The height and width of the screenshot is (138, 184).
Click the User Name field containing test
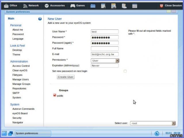105,31
